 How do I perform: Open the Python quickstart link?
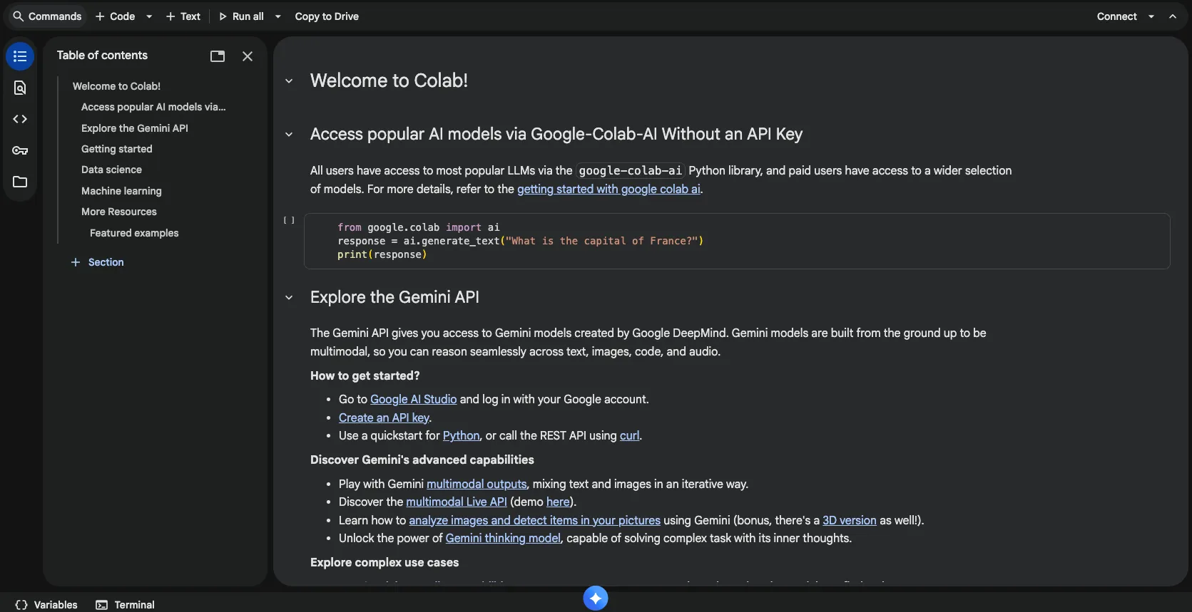point(461,435)
